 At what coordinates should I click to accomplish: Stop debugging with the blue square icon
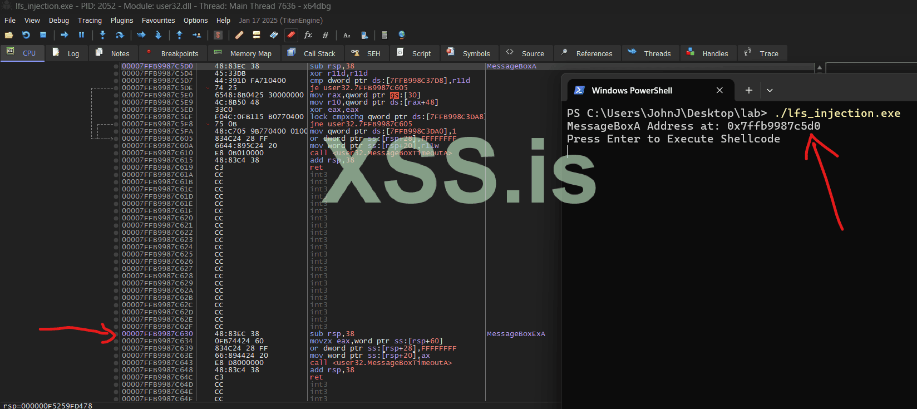(43, 35)
